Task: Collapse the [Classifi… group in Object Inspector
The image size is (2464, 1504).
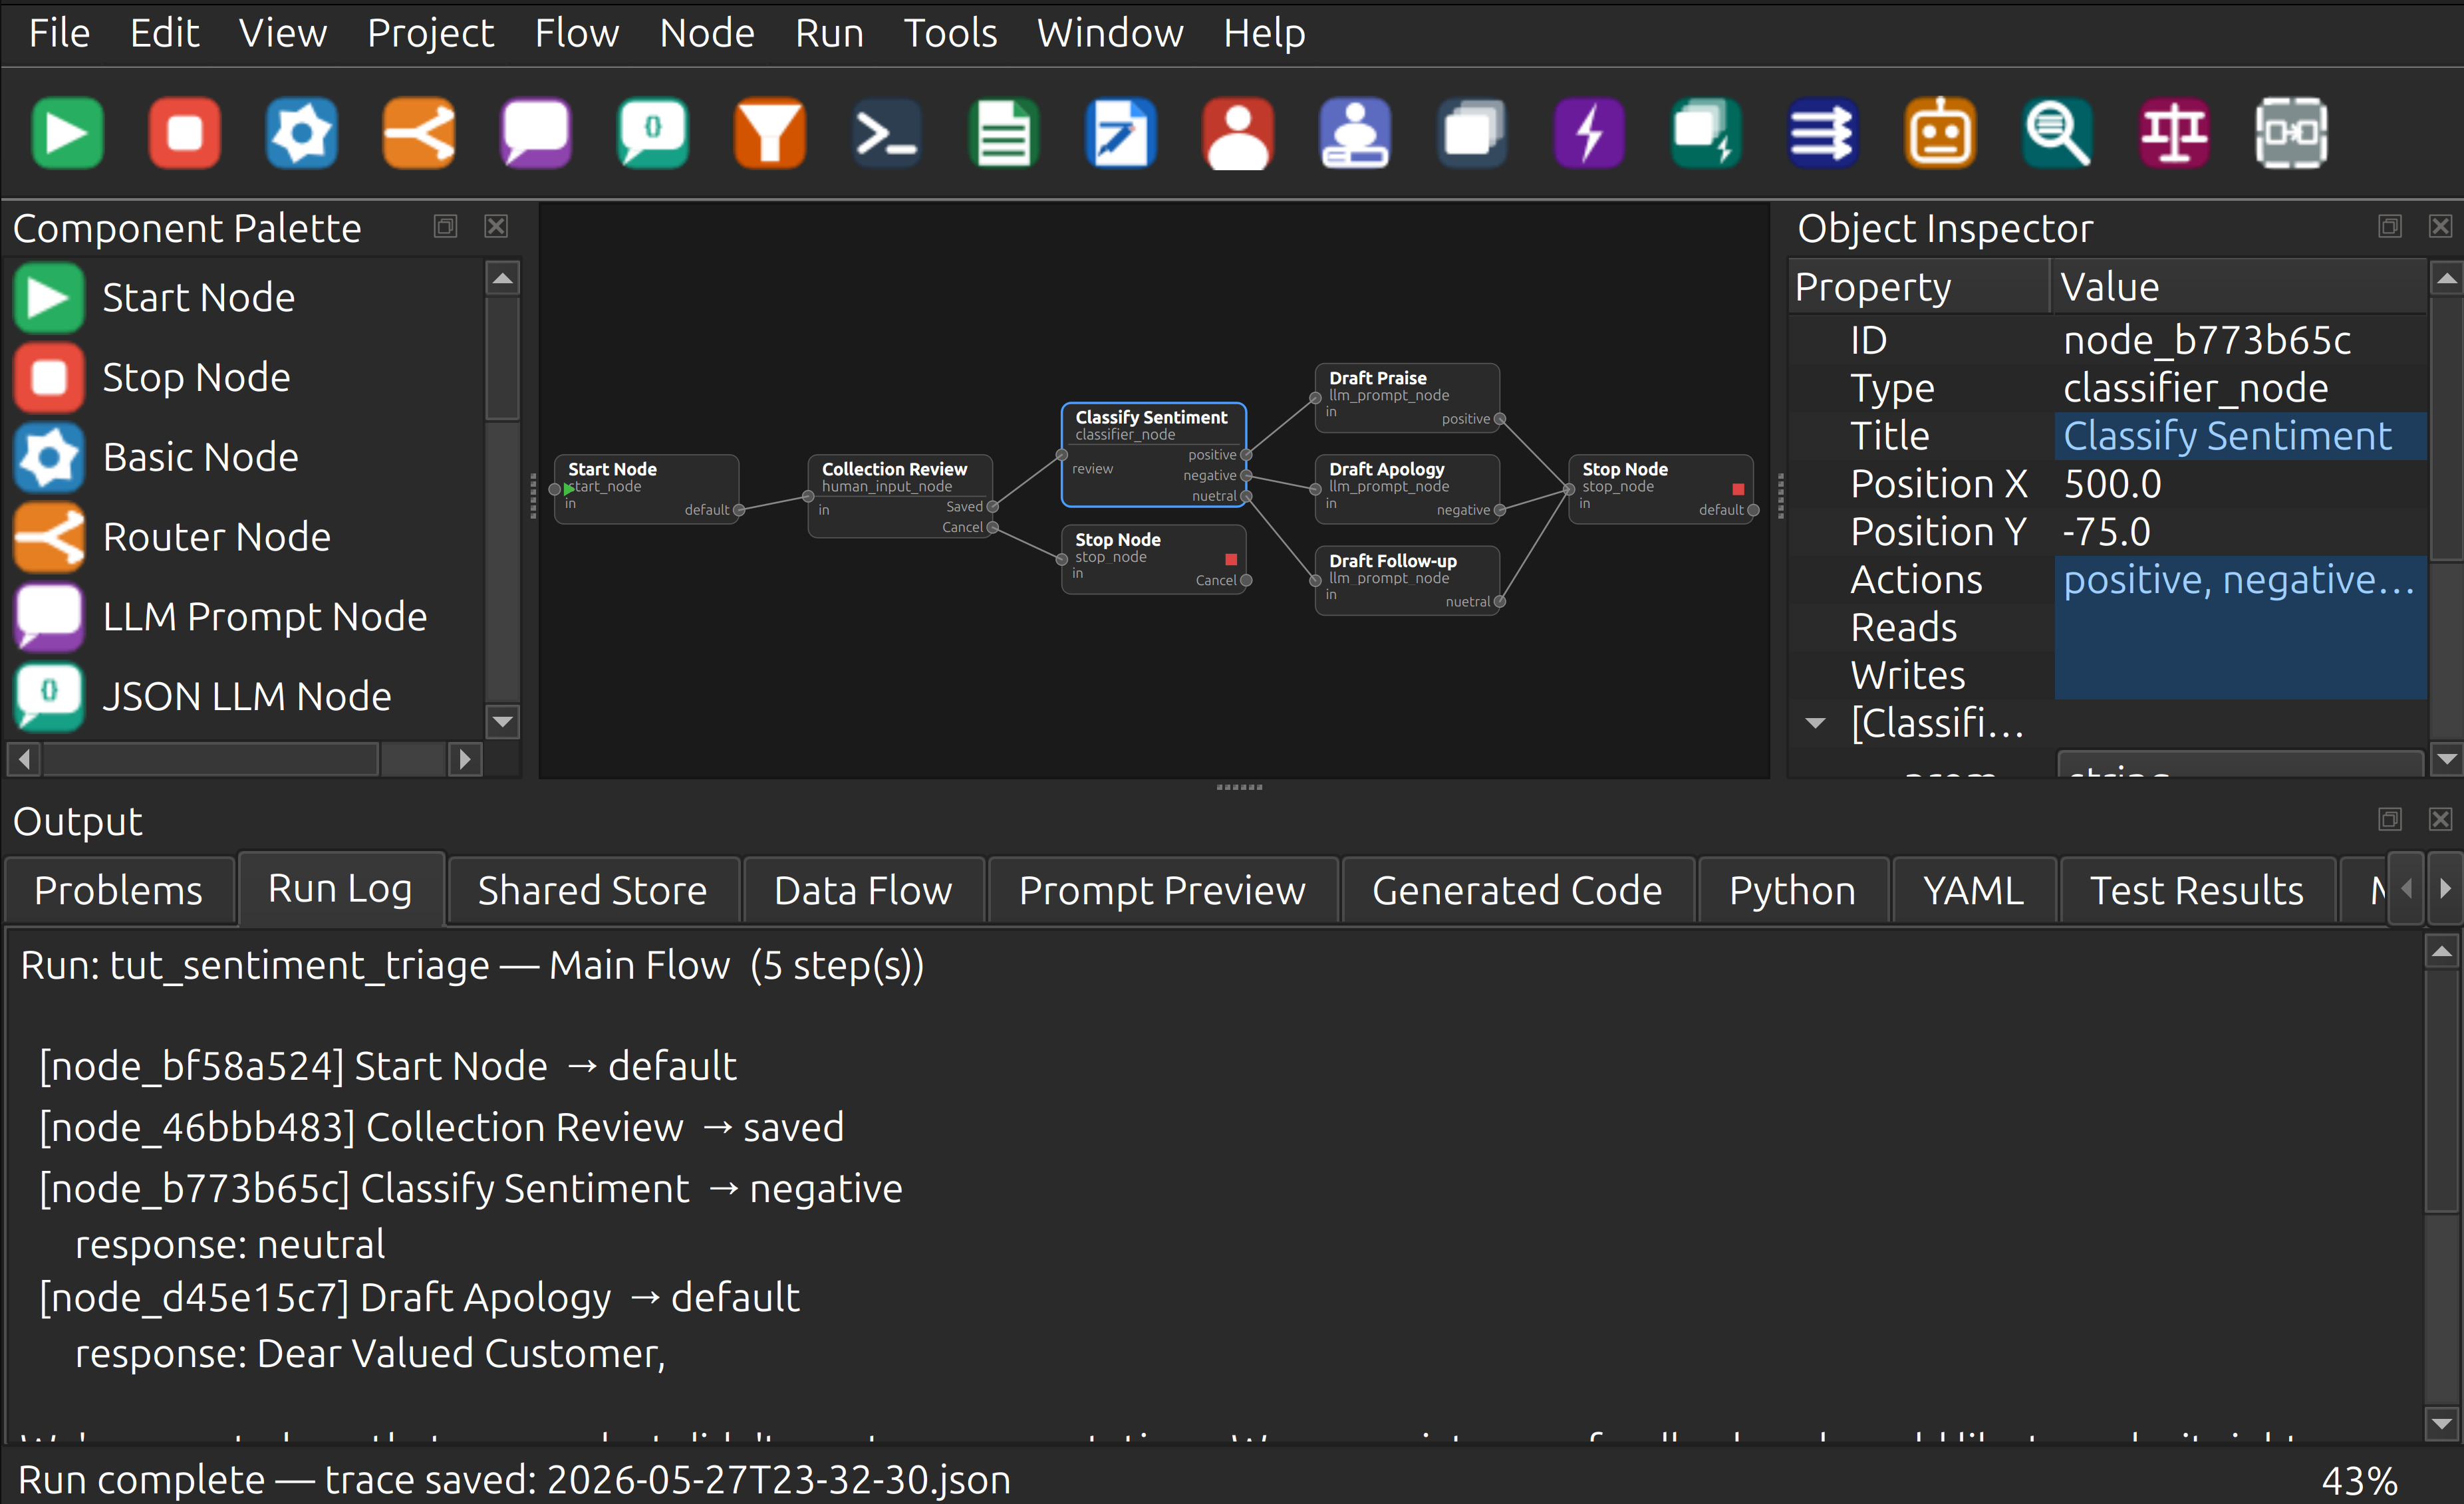Action: click(1816, 723)
